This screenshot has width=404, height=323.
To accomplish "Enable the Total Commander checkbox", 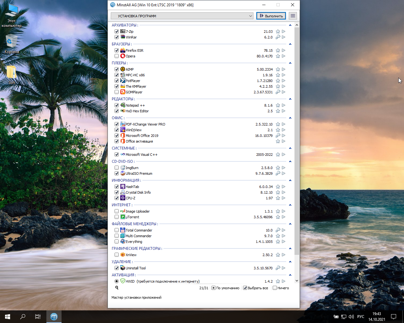I will [x=116, y=230].
